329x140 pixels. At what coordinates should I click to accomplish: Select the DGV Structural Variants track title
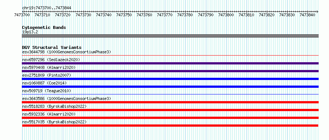(52, 47)
